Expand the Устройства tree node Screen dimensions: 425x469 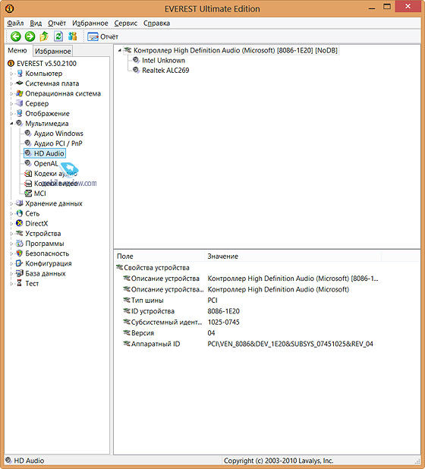coord(11,234)
